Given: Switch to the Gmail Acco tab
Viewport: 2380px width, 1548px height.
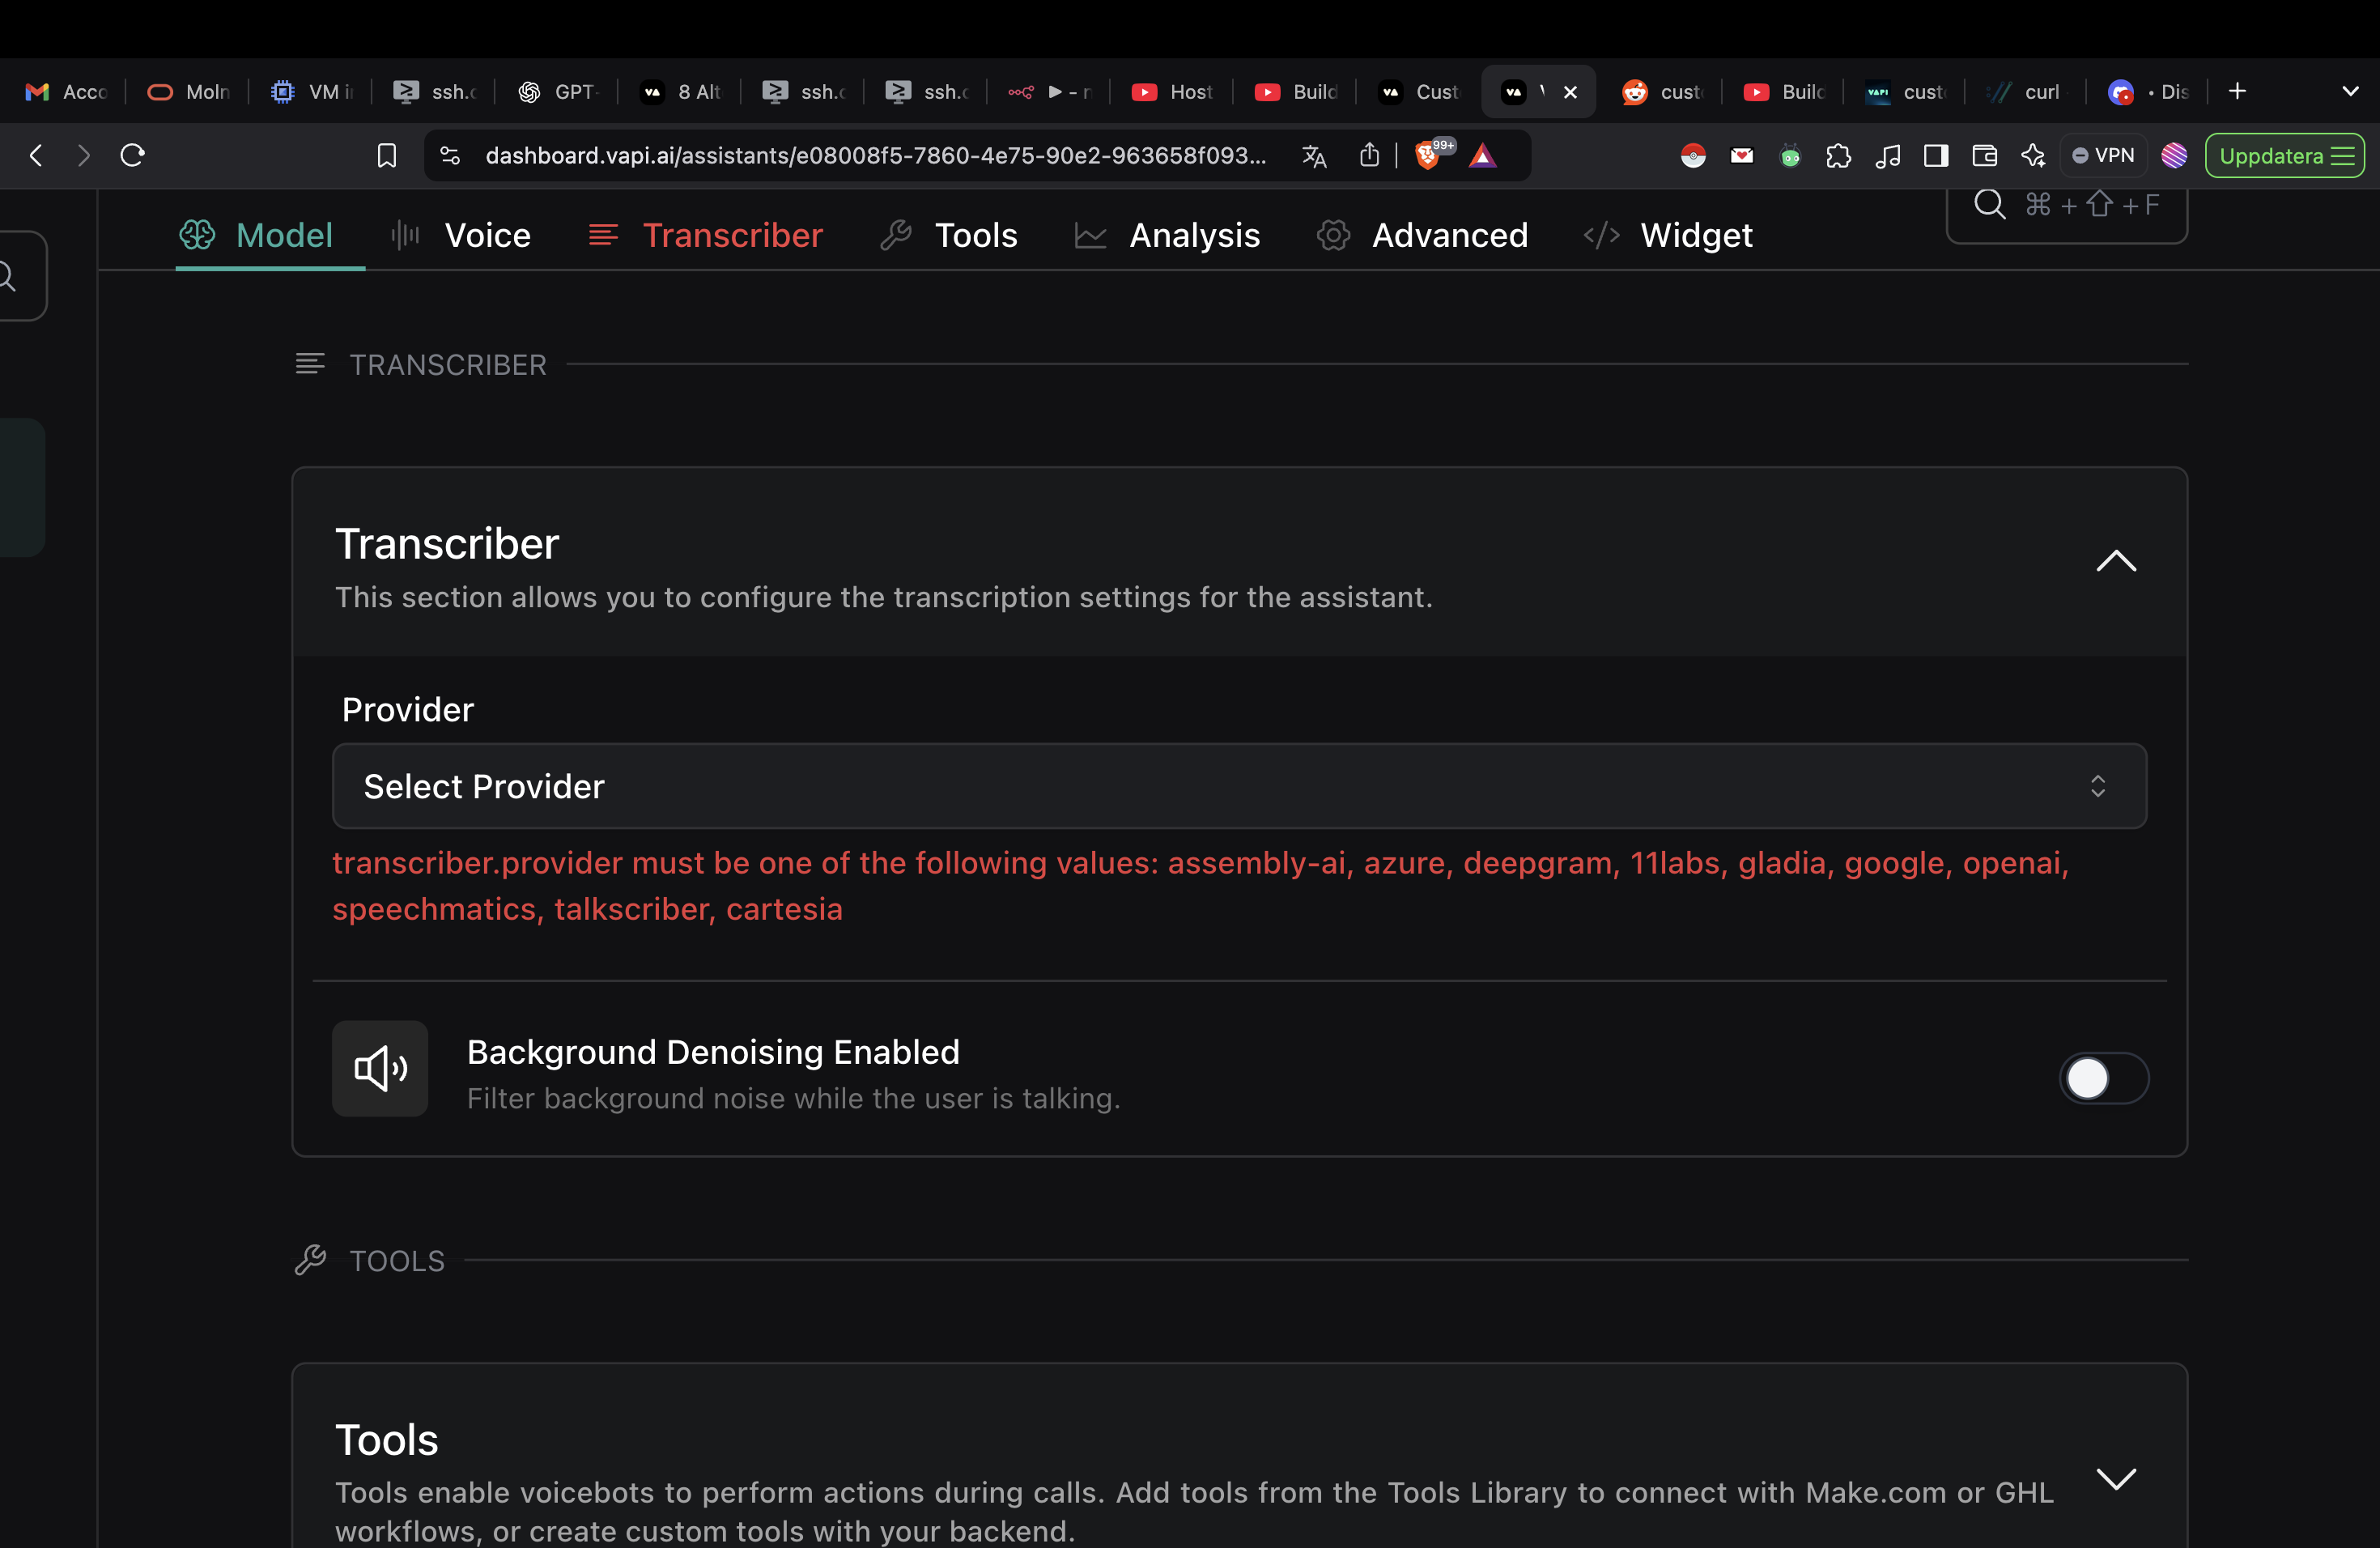Looking at the screenshot, I should tap(66, 92).
